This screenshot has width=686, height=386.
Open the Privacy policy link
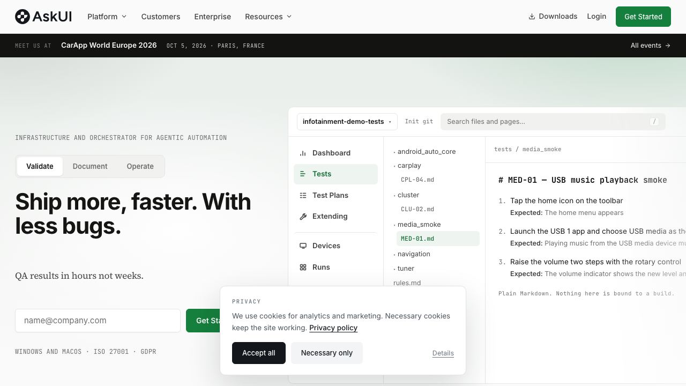(333, 328)
